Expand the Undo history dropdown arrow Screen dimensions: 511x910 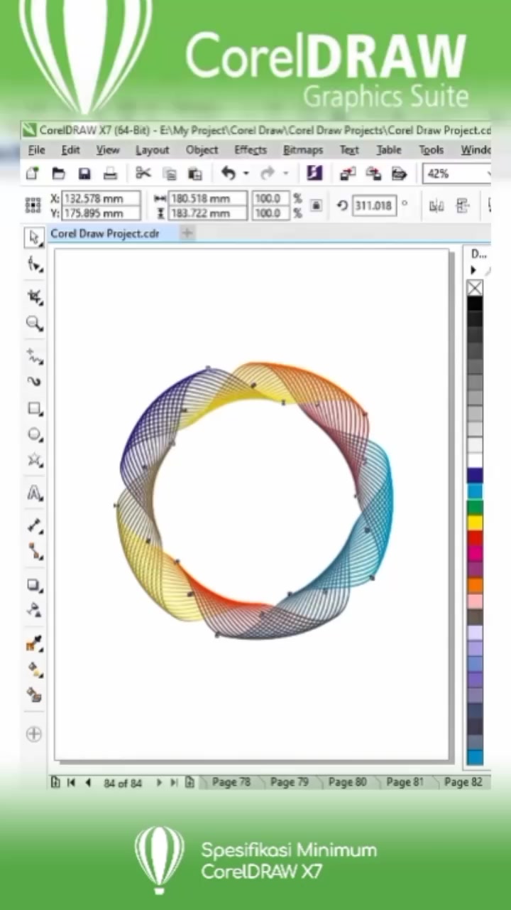click(x=246, y=173)
